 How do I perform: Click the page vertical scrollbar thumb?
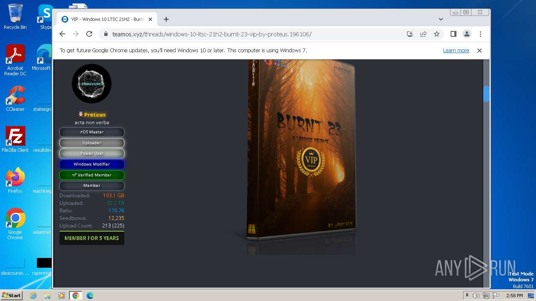tap(486, 94)
